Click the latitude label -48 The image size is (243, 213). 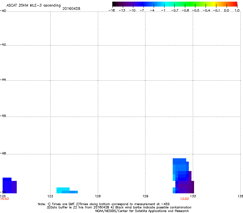[x=3, y=153]
